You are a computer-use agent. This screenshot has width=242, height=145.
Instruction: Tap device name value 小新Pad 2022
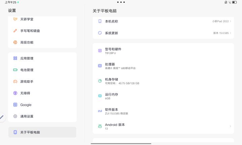[x=220, y=21]
